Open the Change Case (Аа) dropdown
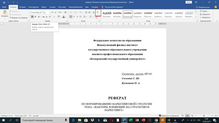The width and height of the screenshot is (219, 123). (60, 12)
